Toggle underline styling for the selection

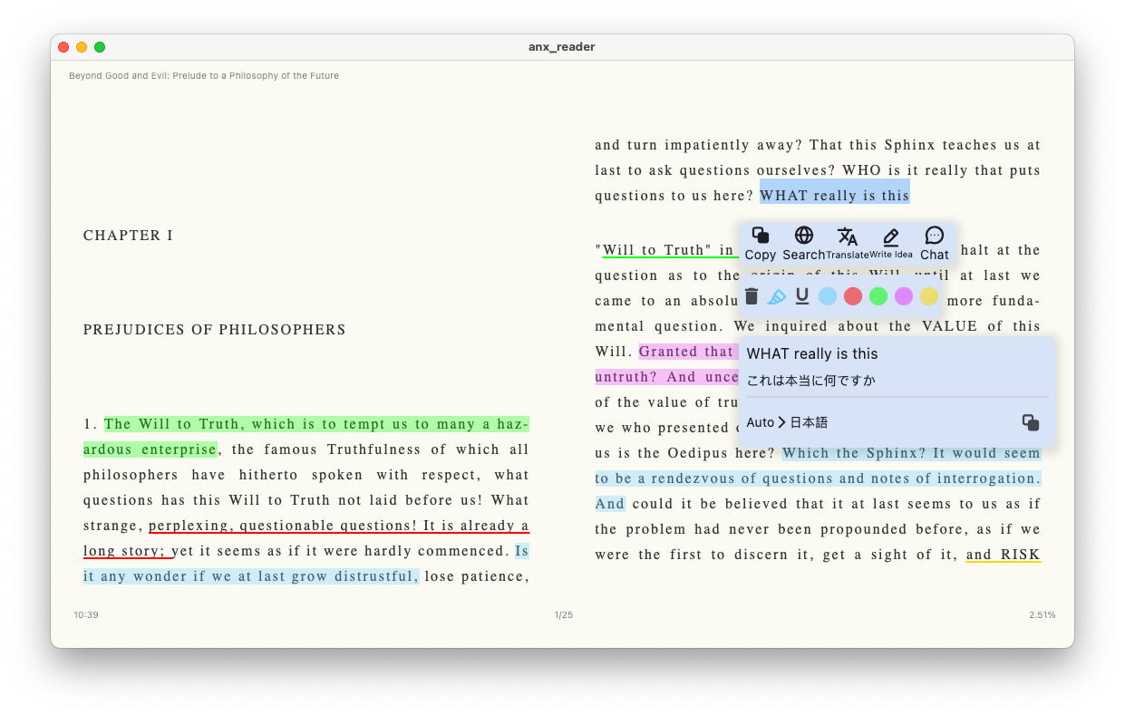click(x=802, y=295)
